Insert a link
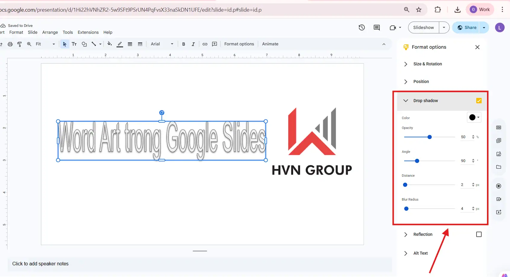Image resolution: width=510 pixels, height=277 pixels. [205, 44]
